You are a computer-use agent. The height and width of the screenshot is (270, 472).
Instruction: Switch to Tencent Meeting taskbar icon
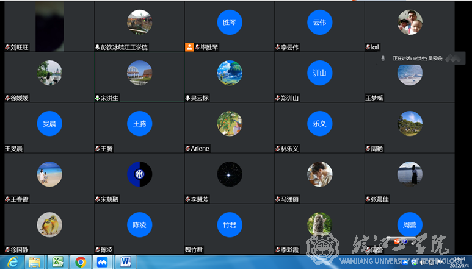[103, 262]
